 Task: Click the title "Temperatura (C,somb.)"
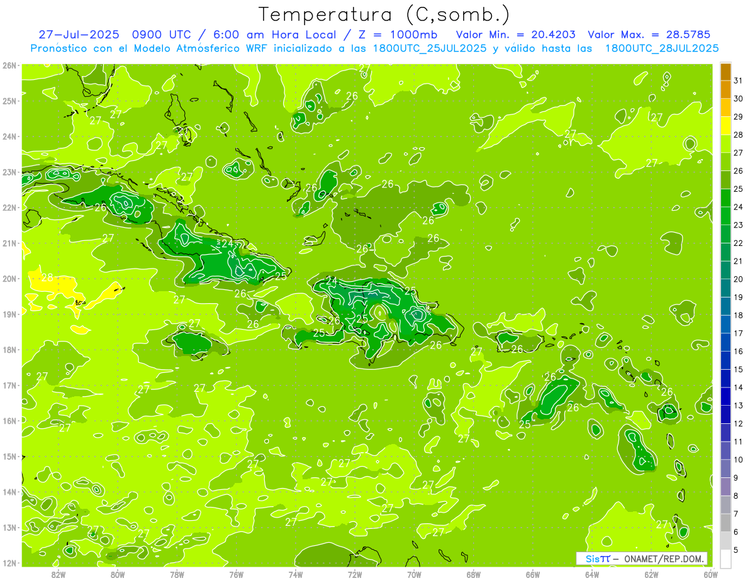click(x=384, y=14)
